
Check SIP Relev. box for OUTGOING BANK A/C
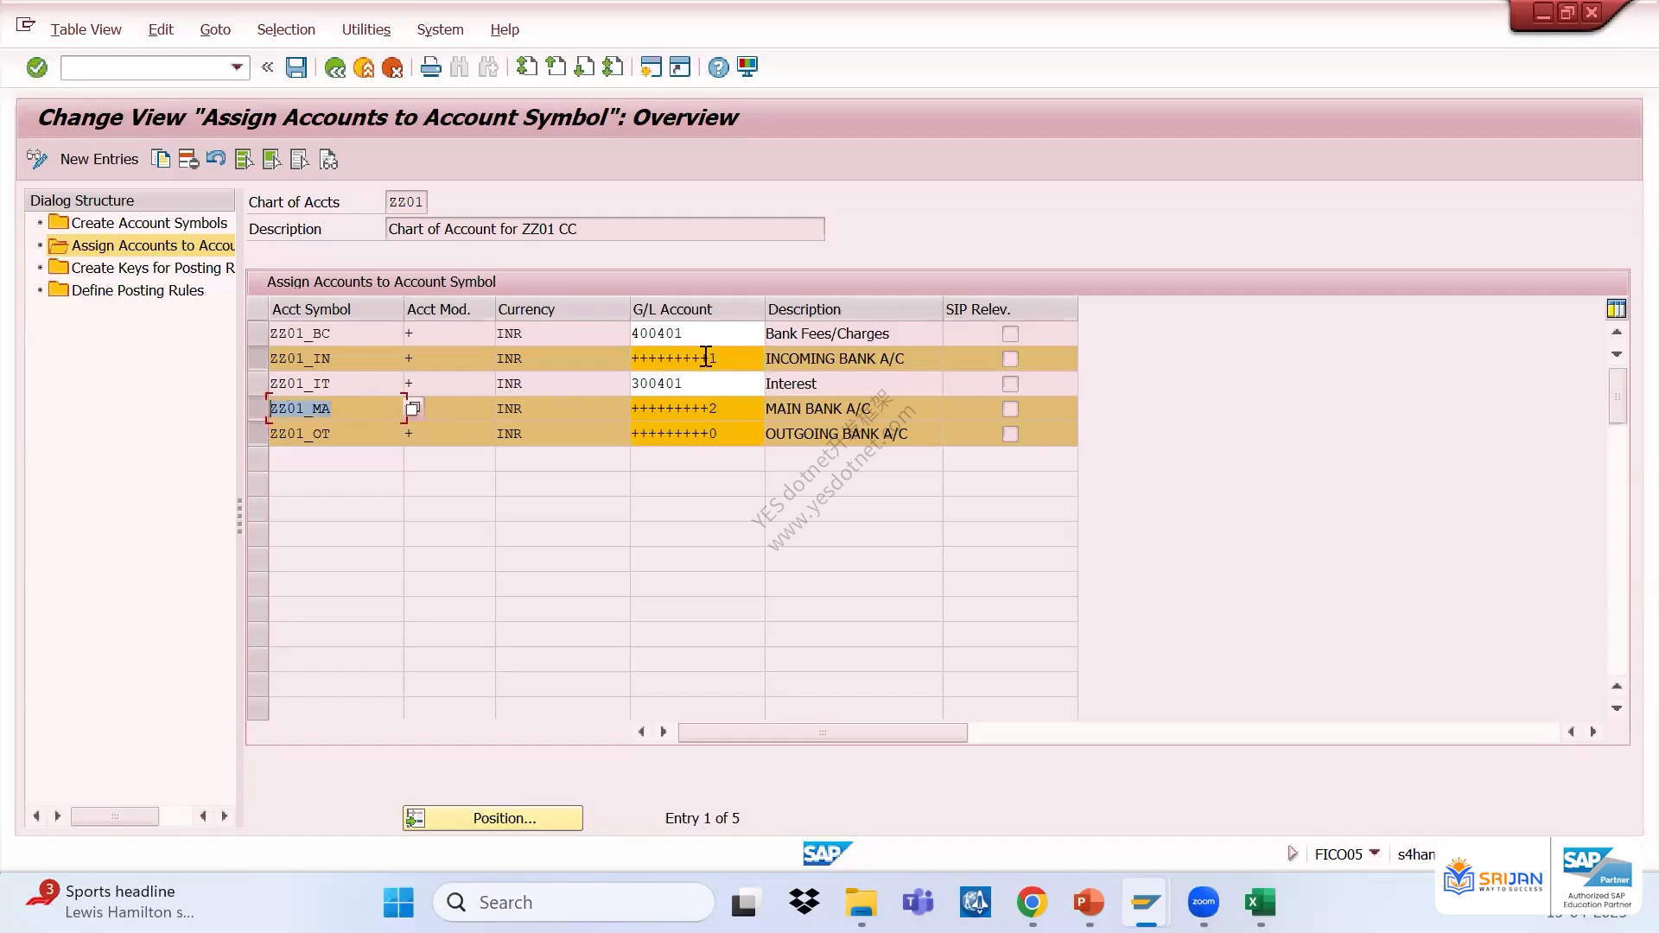pos(1010,434)
